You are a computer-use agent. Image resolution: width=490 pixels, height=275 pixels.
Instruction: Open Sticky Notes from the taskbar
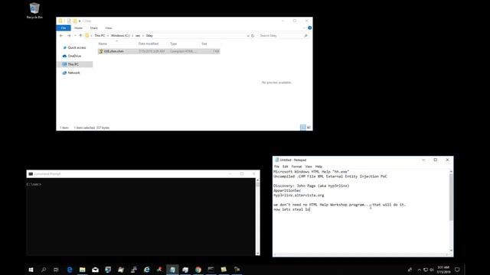[224, 270]
